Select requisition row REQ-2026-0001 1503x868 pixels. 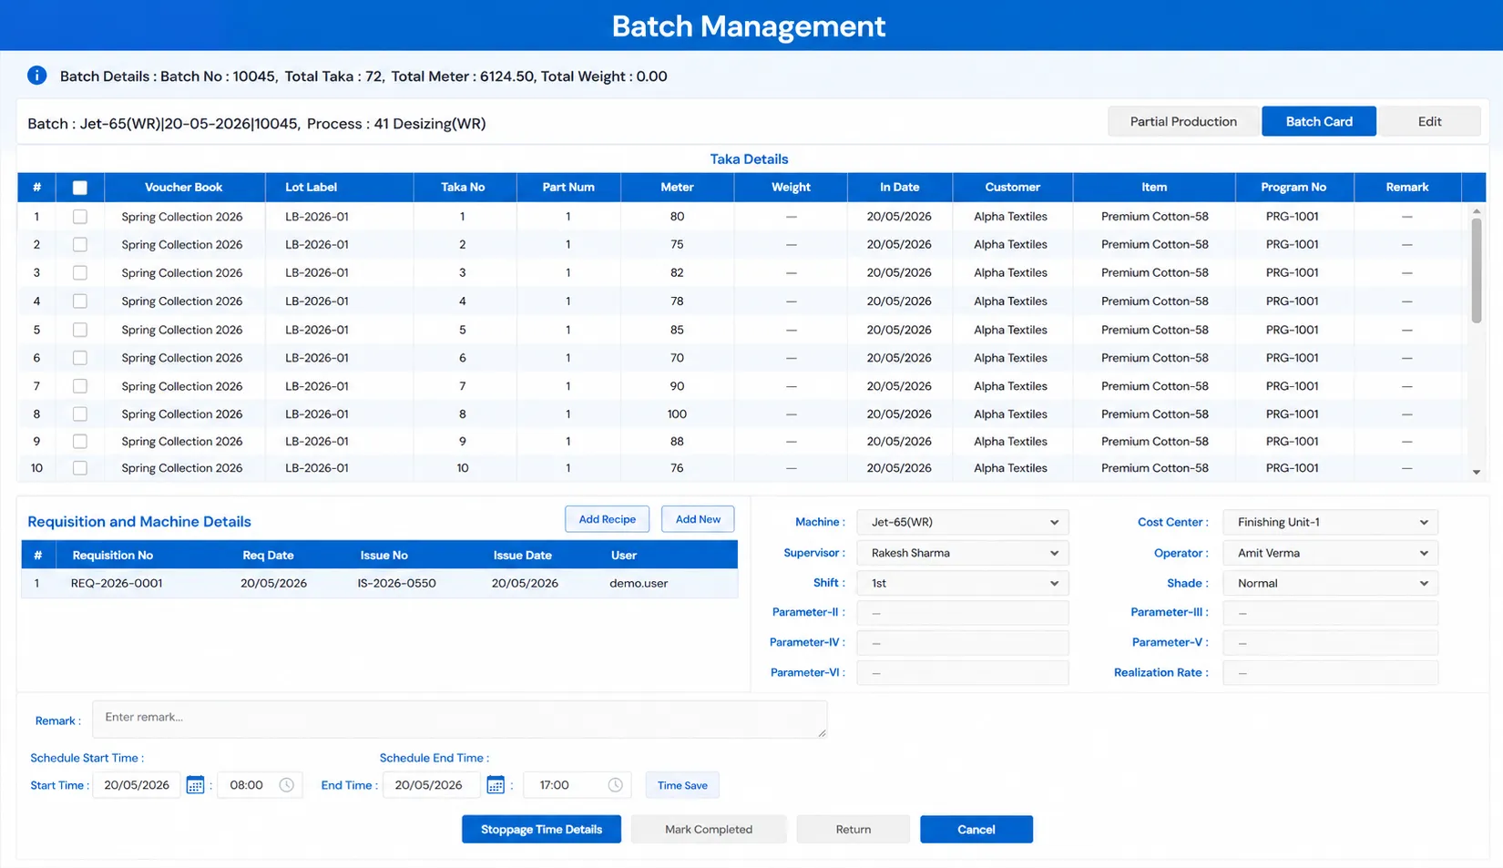[x=379, y=583]
